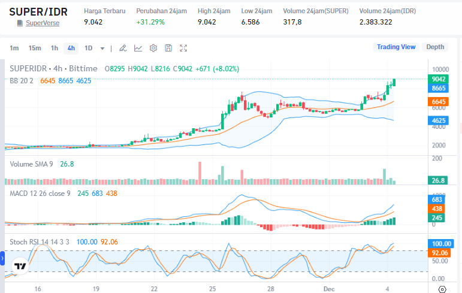Click the 26.8 volume axis tag

[438, 180]
